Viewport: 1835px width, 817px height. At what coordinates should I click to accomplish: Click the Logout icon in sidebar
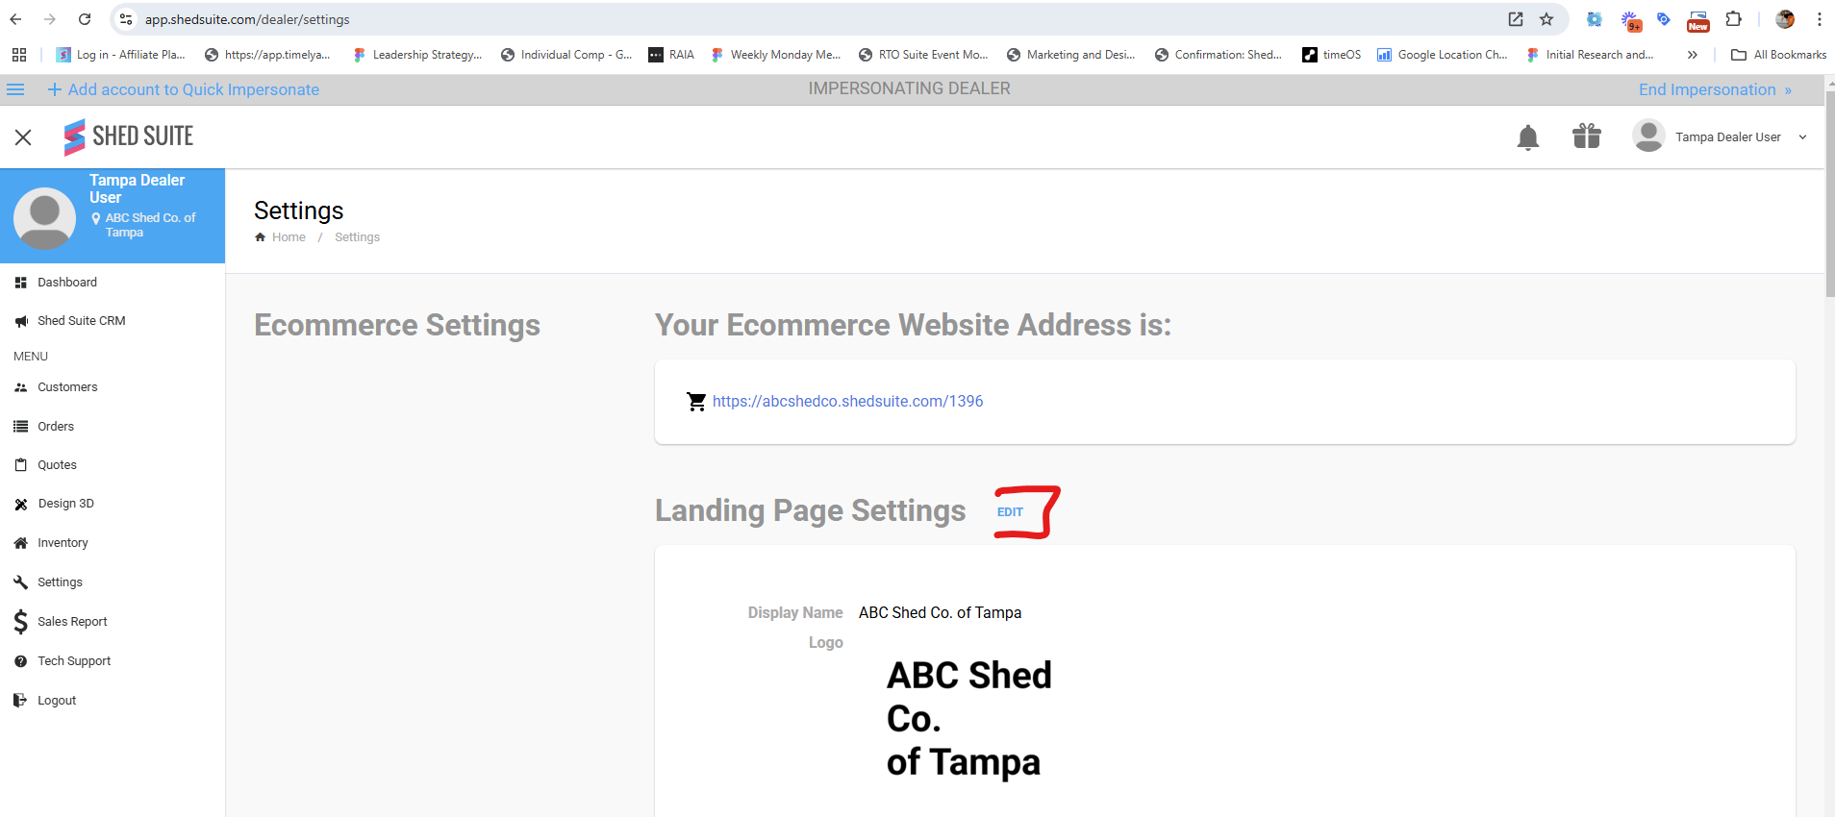[x=21, y=701]
